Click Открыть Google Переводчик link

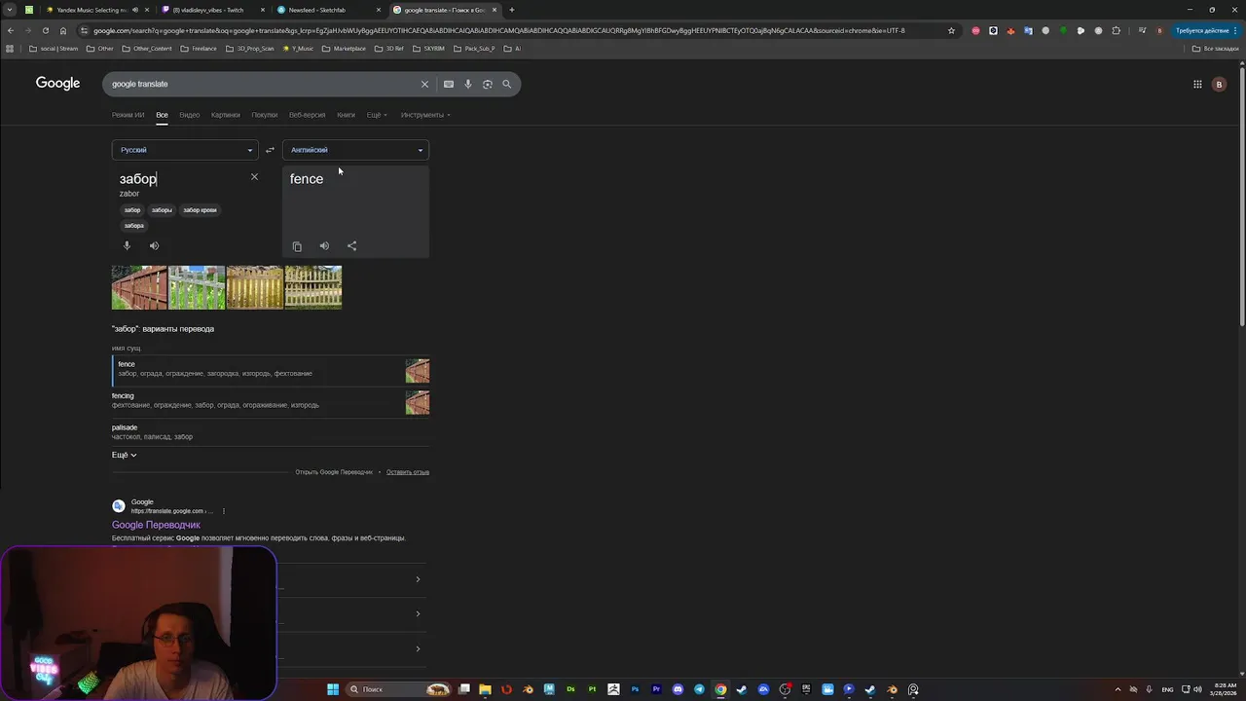pos(334,472)
